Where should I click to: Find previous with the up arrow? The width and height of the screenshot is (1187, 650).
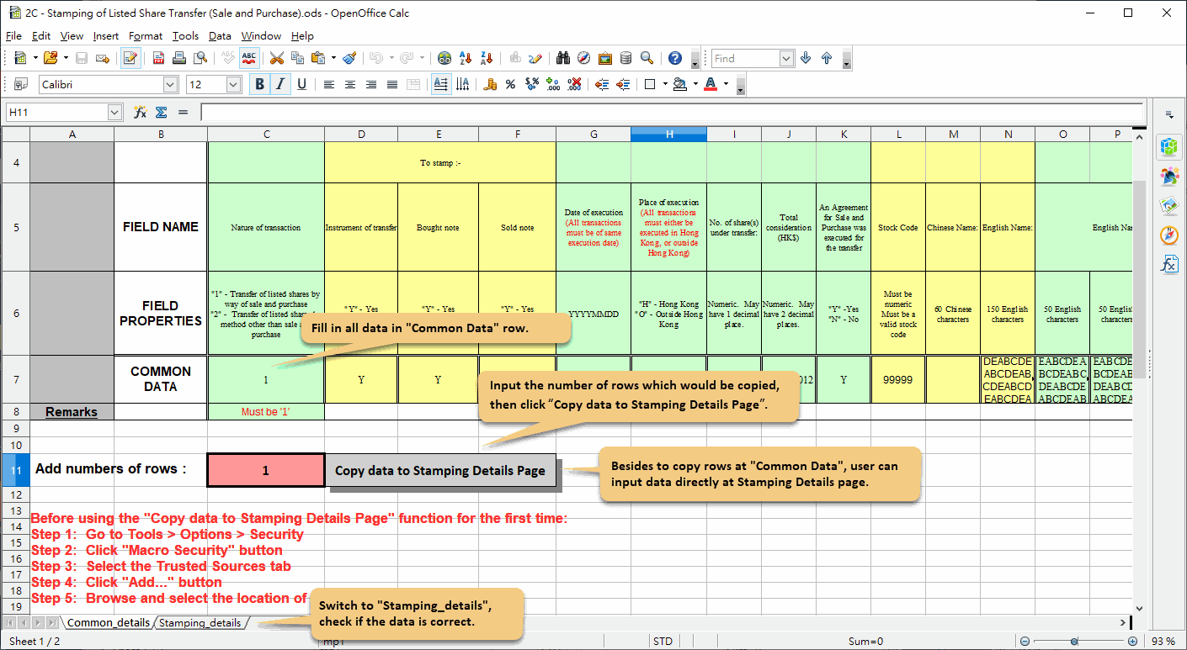tap(827, 58)
